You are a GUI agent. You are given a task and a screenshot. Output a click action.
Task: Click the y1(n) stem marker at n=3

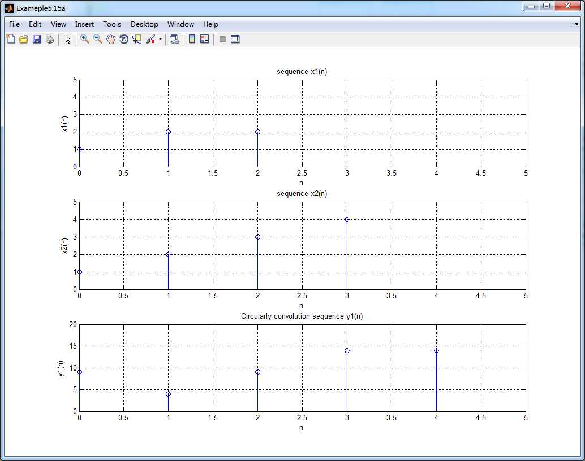point(347,351)
